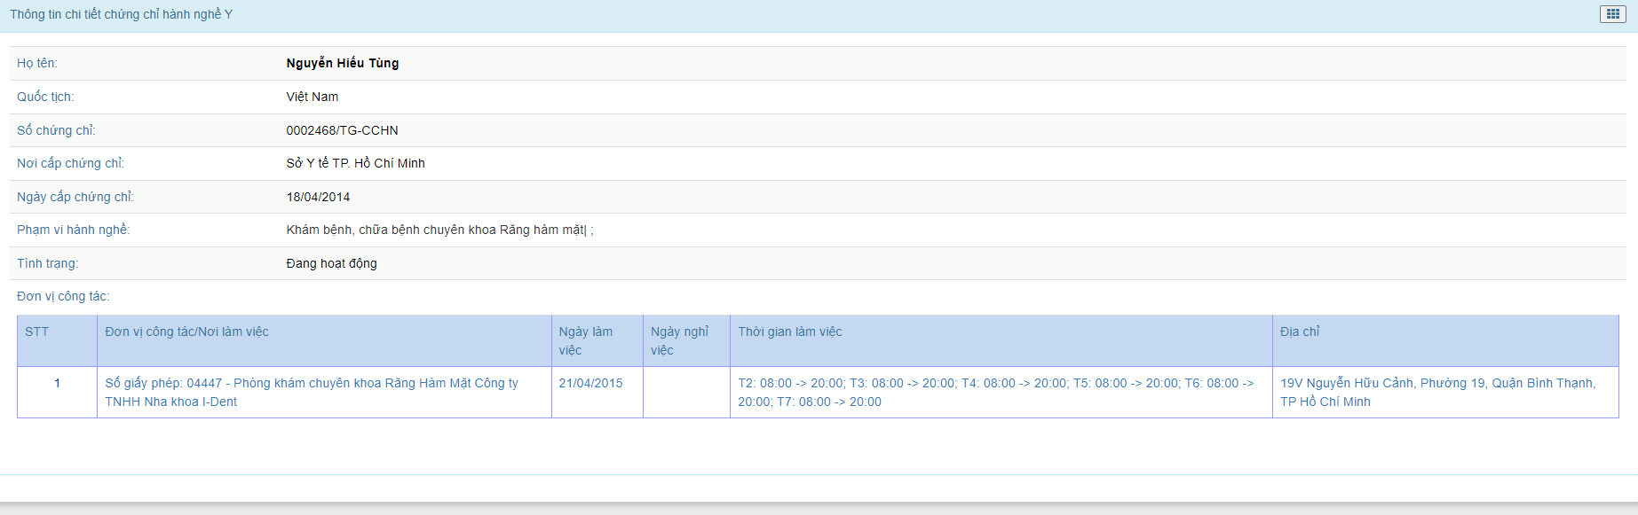Click the issuing place Sở Y tế TP. Hồ Chí Minh
The height and width of the screenshot is (515, 1638).
pyautogui.click(x=355, y=163)
